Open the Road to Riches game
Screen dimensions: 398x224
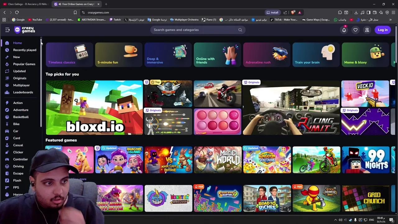tap(267, 198)
